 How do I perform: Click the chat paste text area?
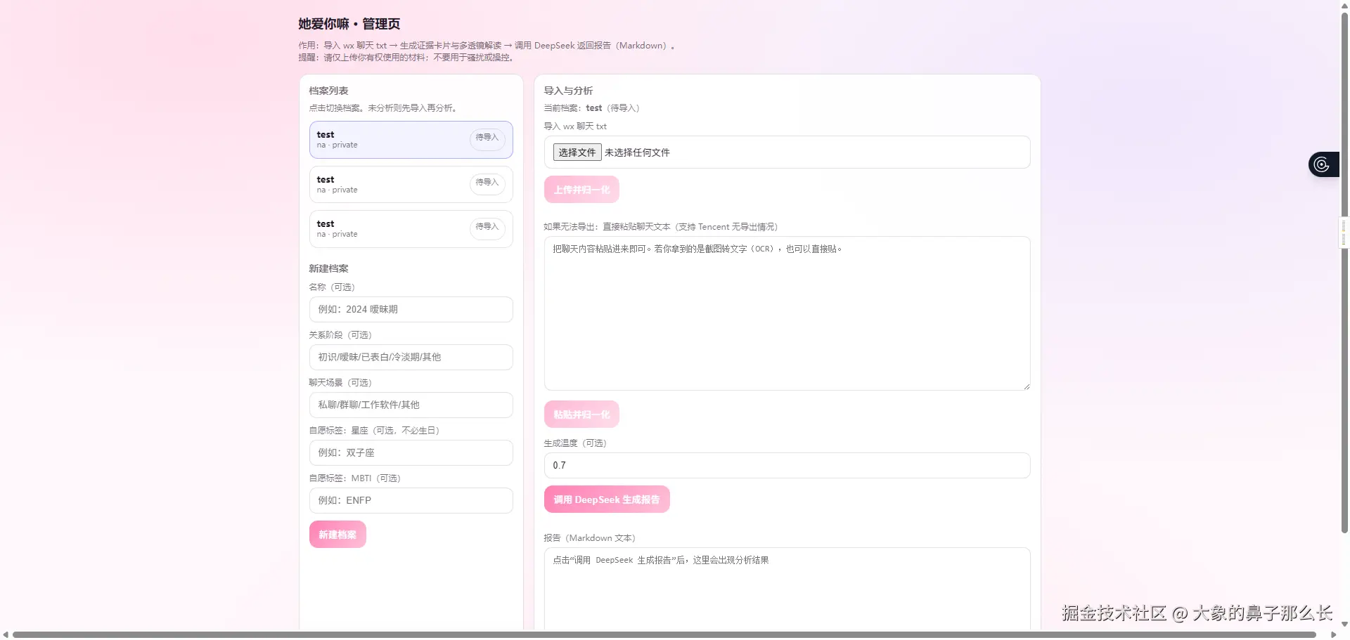(x=786, y=313)
